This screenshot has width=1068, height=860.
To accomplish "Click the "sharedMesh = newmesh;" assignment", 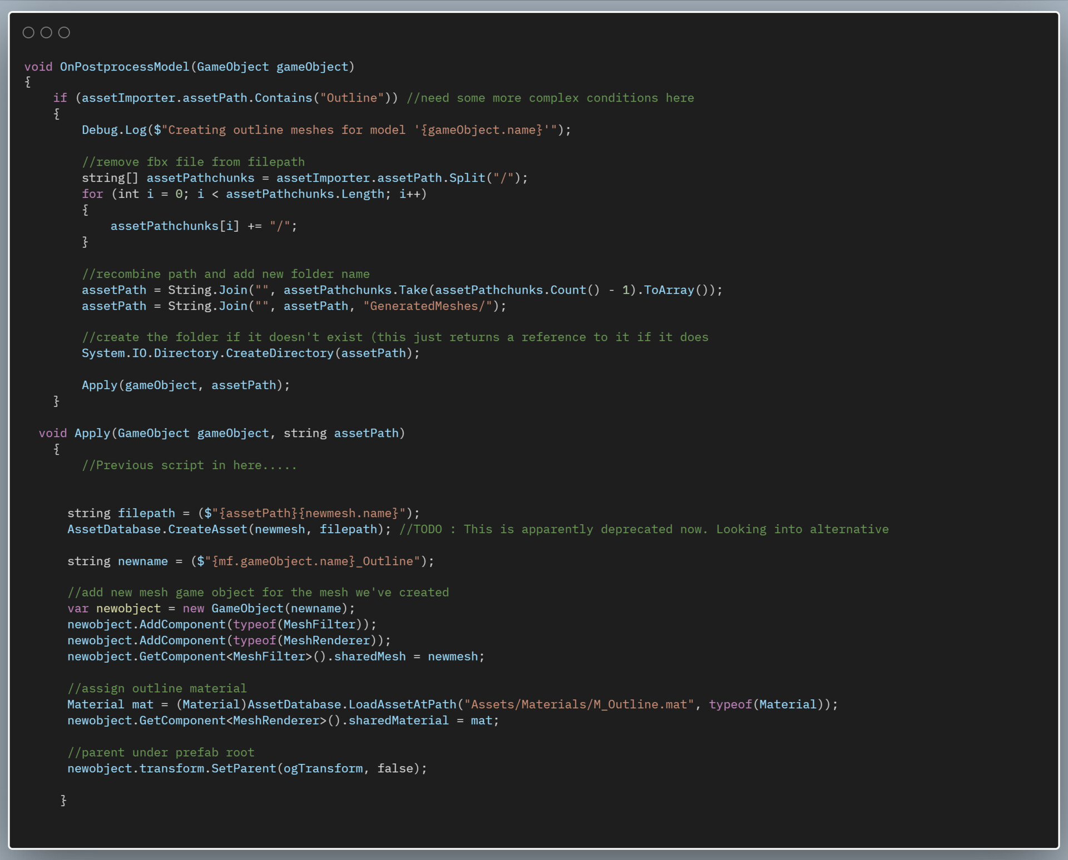I will pos(409,657).
